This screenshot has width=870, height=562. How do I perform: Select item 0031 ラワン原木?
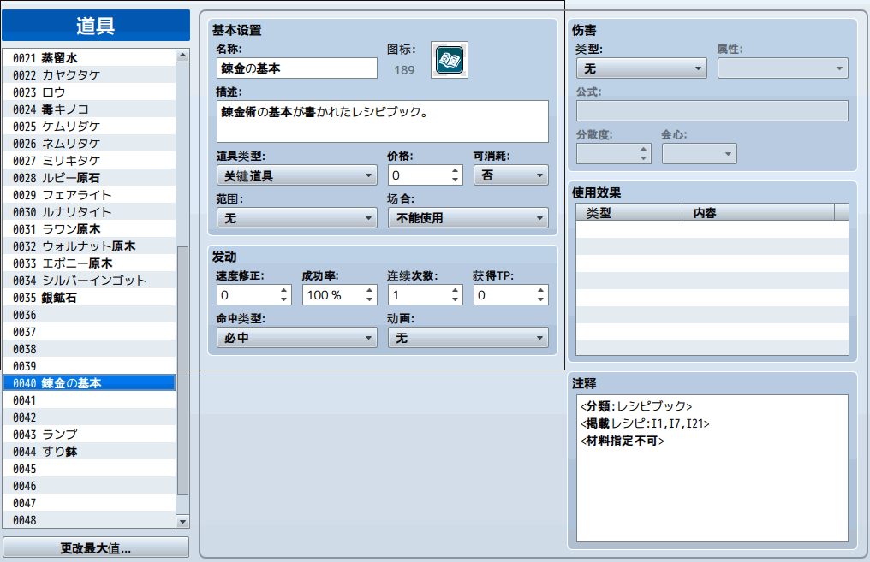click(x=89, y=229)
